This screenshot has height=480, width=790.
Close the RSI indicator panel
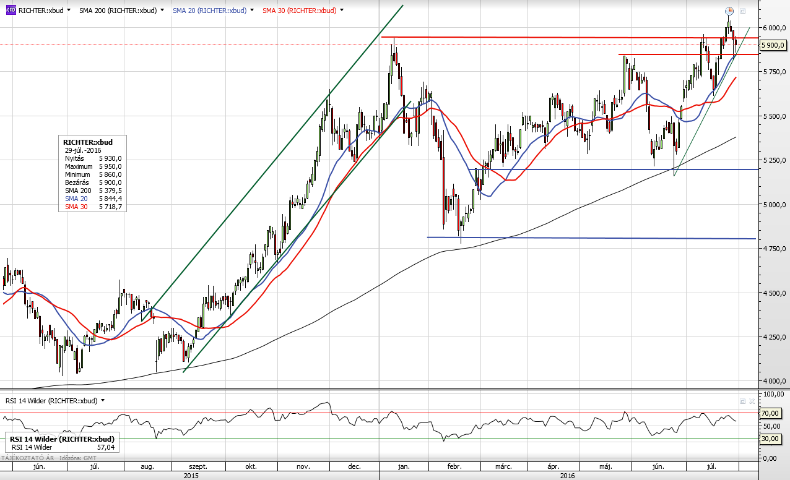click(x=752, y=401)
